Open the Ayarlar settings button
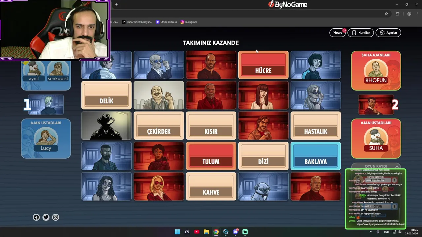 pos(388,33)
